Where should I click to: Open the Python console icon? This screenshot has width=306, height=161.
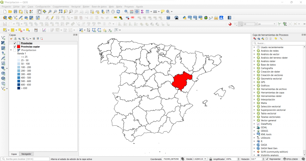click(x=185, y=18)
